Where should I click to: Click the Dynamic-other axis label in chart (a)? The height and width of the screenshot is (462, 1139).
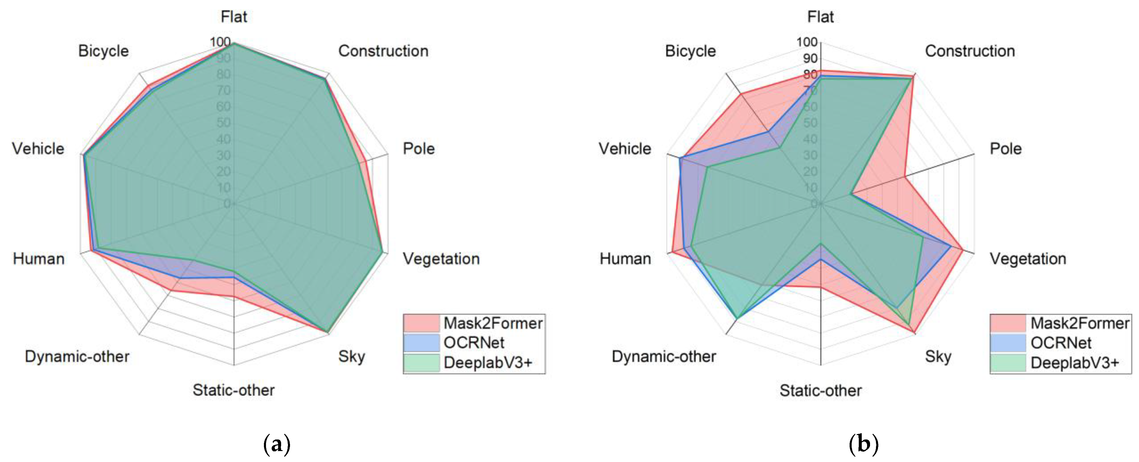click(77, 357)
